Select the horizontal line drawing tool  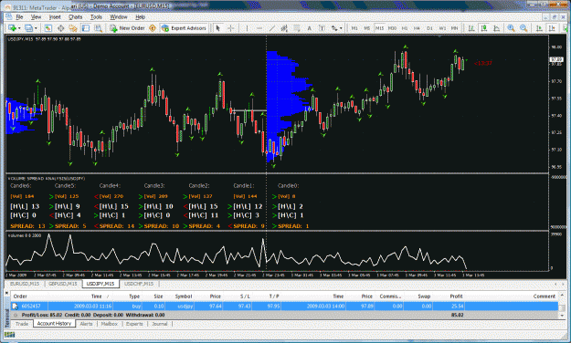(259, 28)
